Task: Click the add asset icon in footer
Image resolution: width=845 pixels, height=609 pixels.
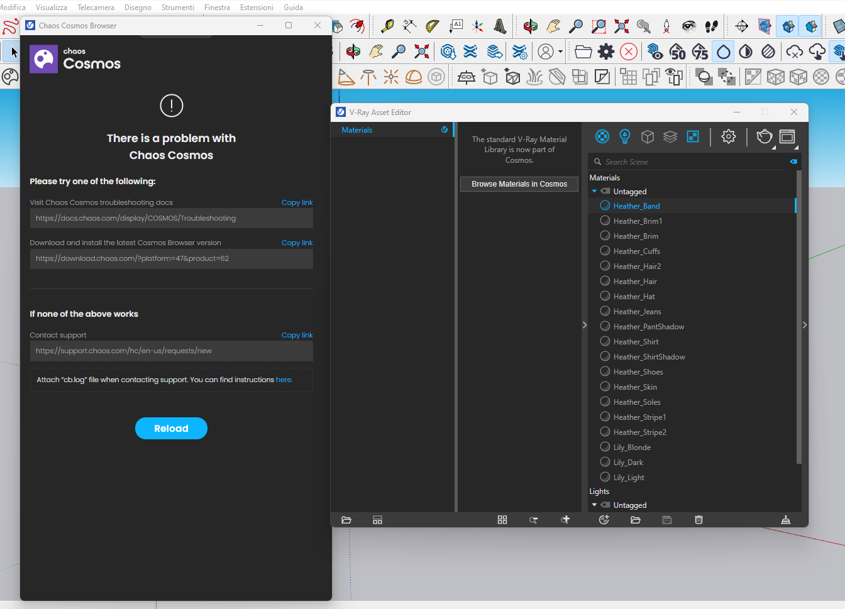Action: pyautogui.click(x=604, y=520)
